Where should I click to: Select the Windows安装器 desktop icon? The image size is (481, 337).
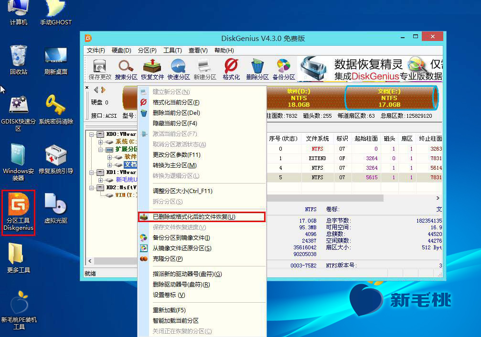click(x=19, y=162)
